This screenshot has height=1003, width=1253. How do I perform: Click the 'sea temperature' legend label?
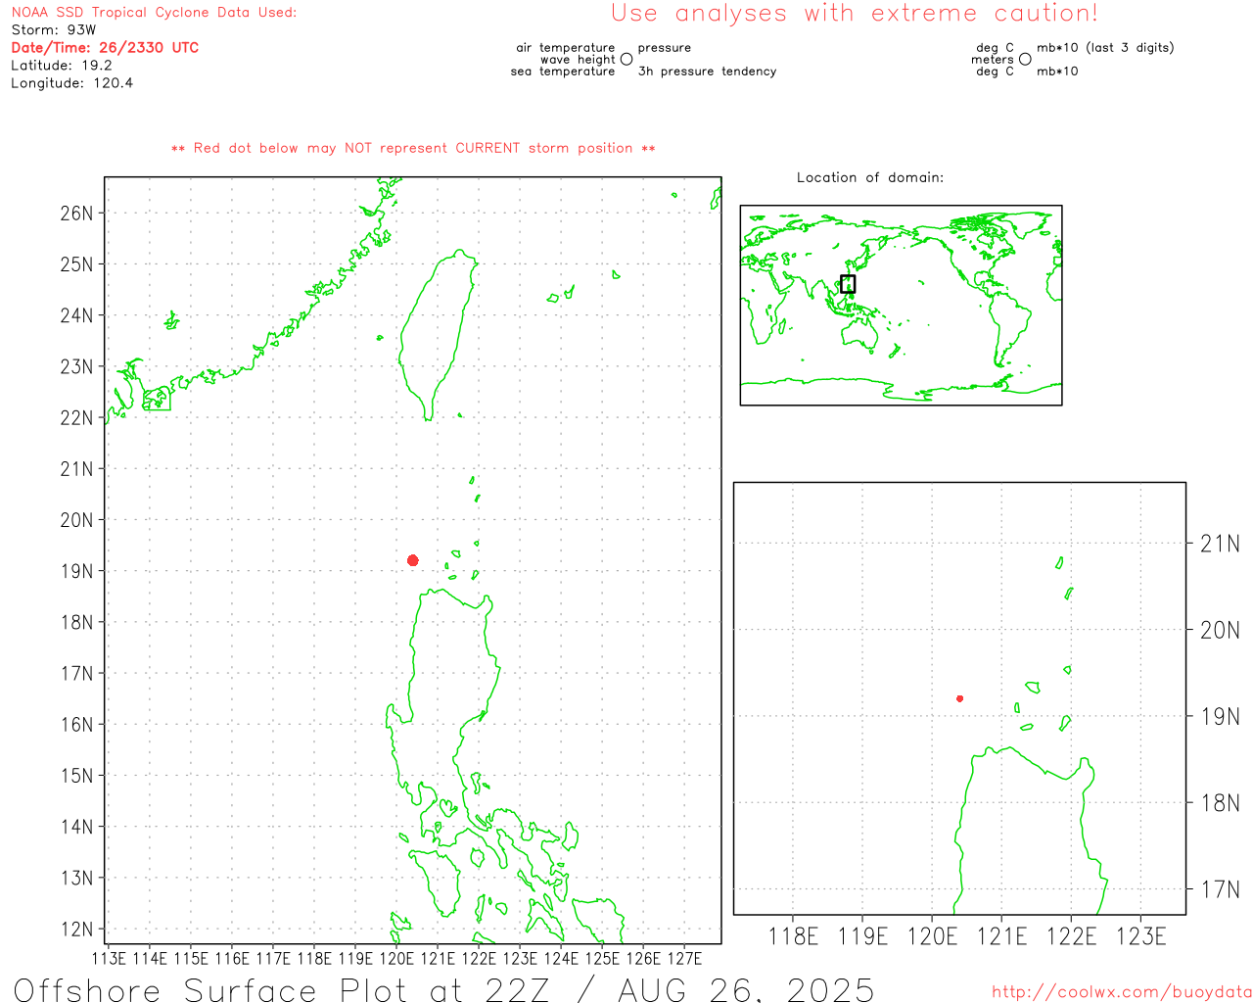coord(563,72)
